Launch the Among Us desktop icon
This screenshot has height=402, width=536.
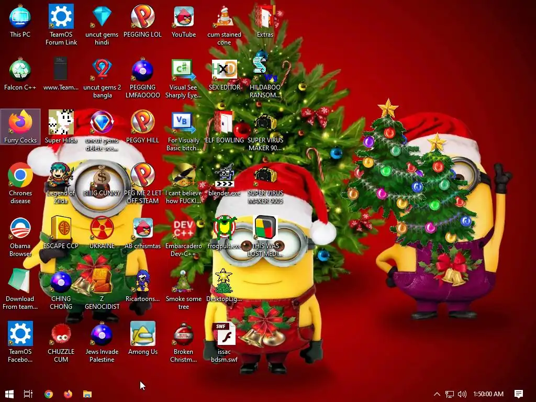142,338
